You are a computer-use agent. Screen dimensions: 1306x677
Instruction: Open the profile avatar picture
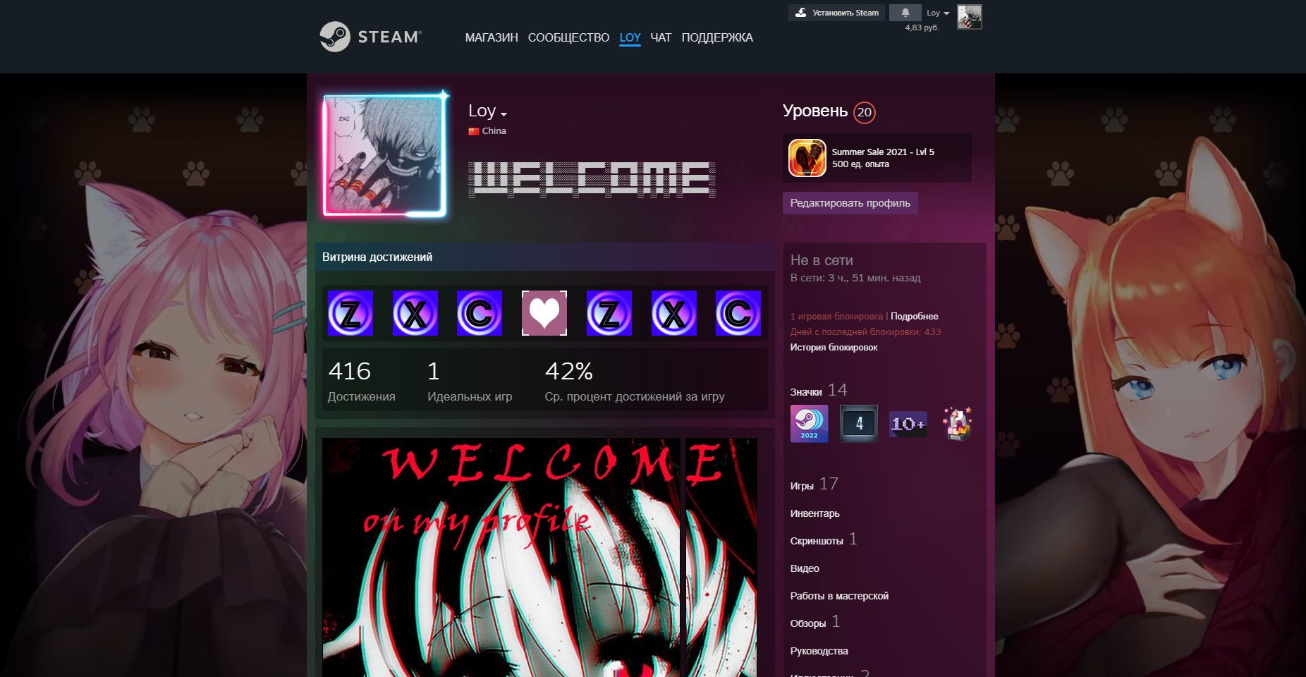[385, 155]
